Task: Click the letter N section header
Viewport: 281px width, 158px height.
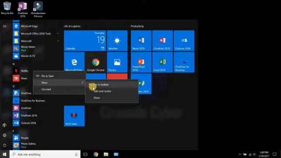Action: pos(14,64)
